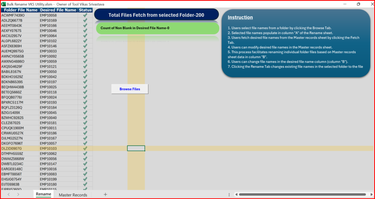The width and height of the screenshot is (375, 199).
Task: Restore down the Excel window
Action: 358,4
